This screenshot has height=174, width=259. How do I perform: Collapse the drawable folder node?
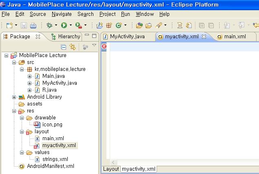point(22,118)
